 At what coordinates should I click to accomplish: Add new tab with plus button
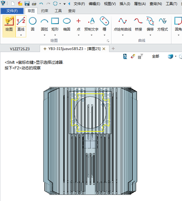[x=113, y=48]
